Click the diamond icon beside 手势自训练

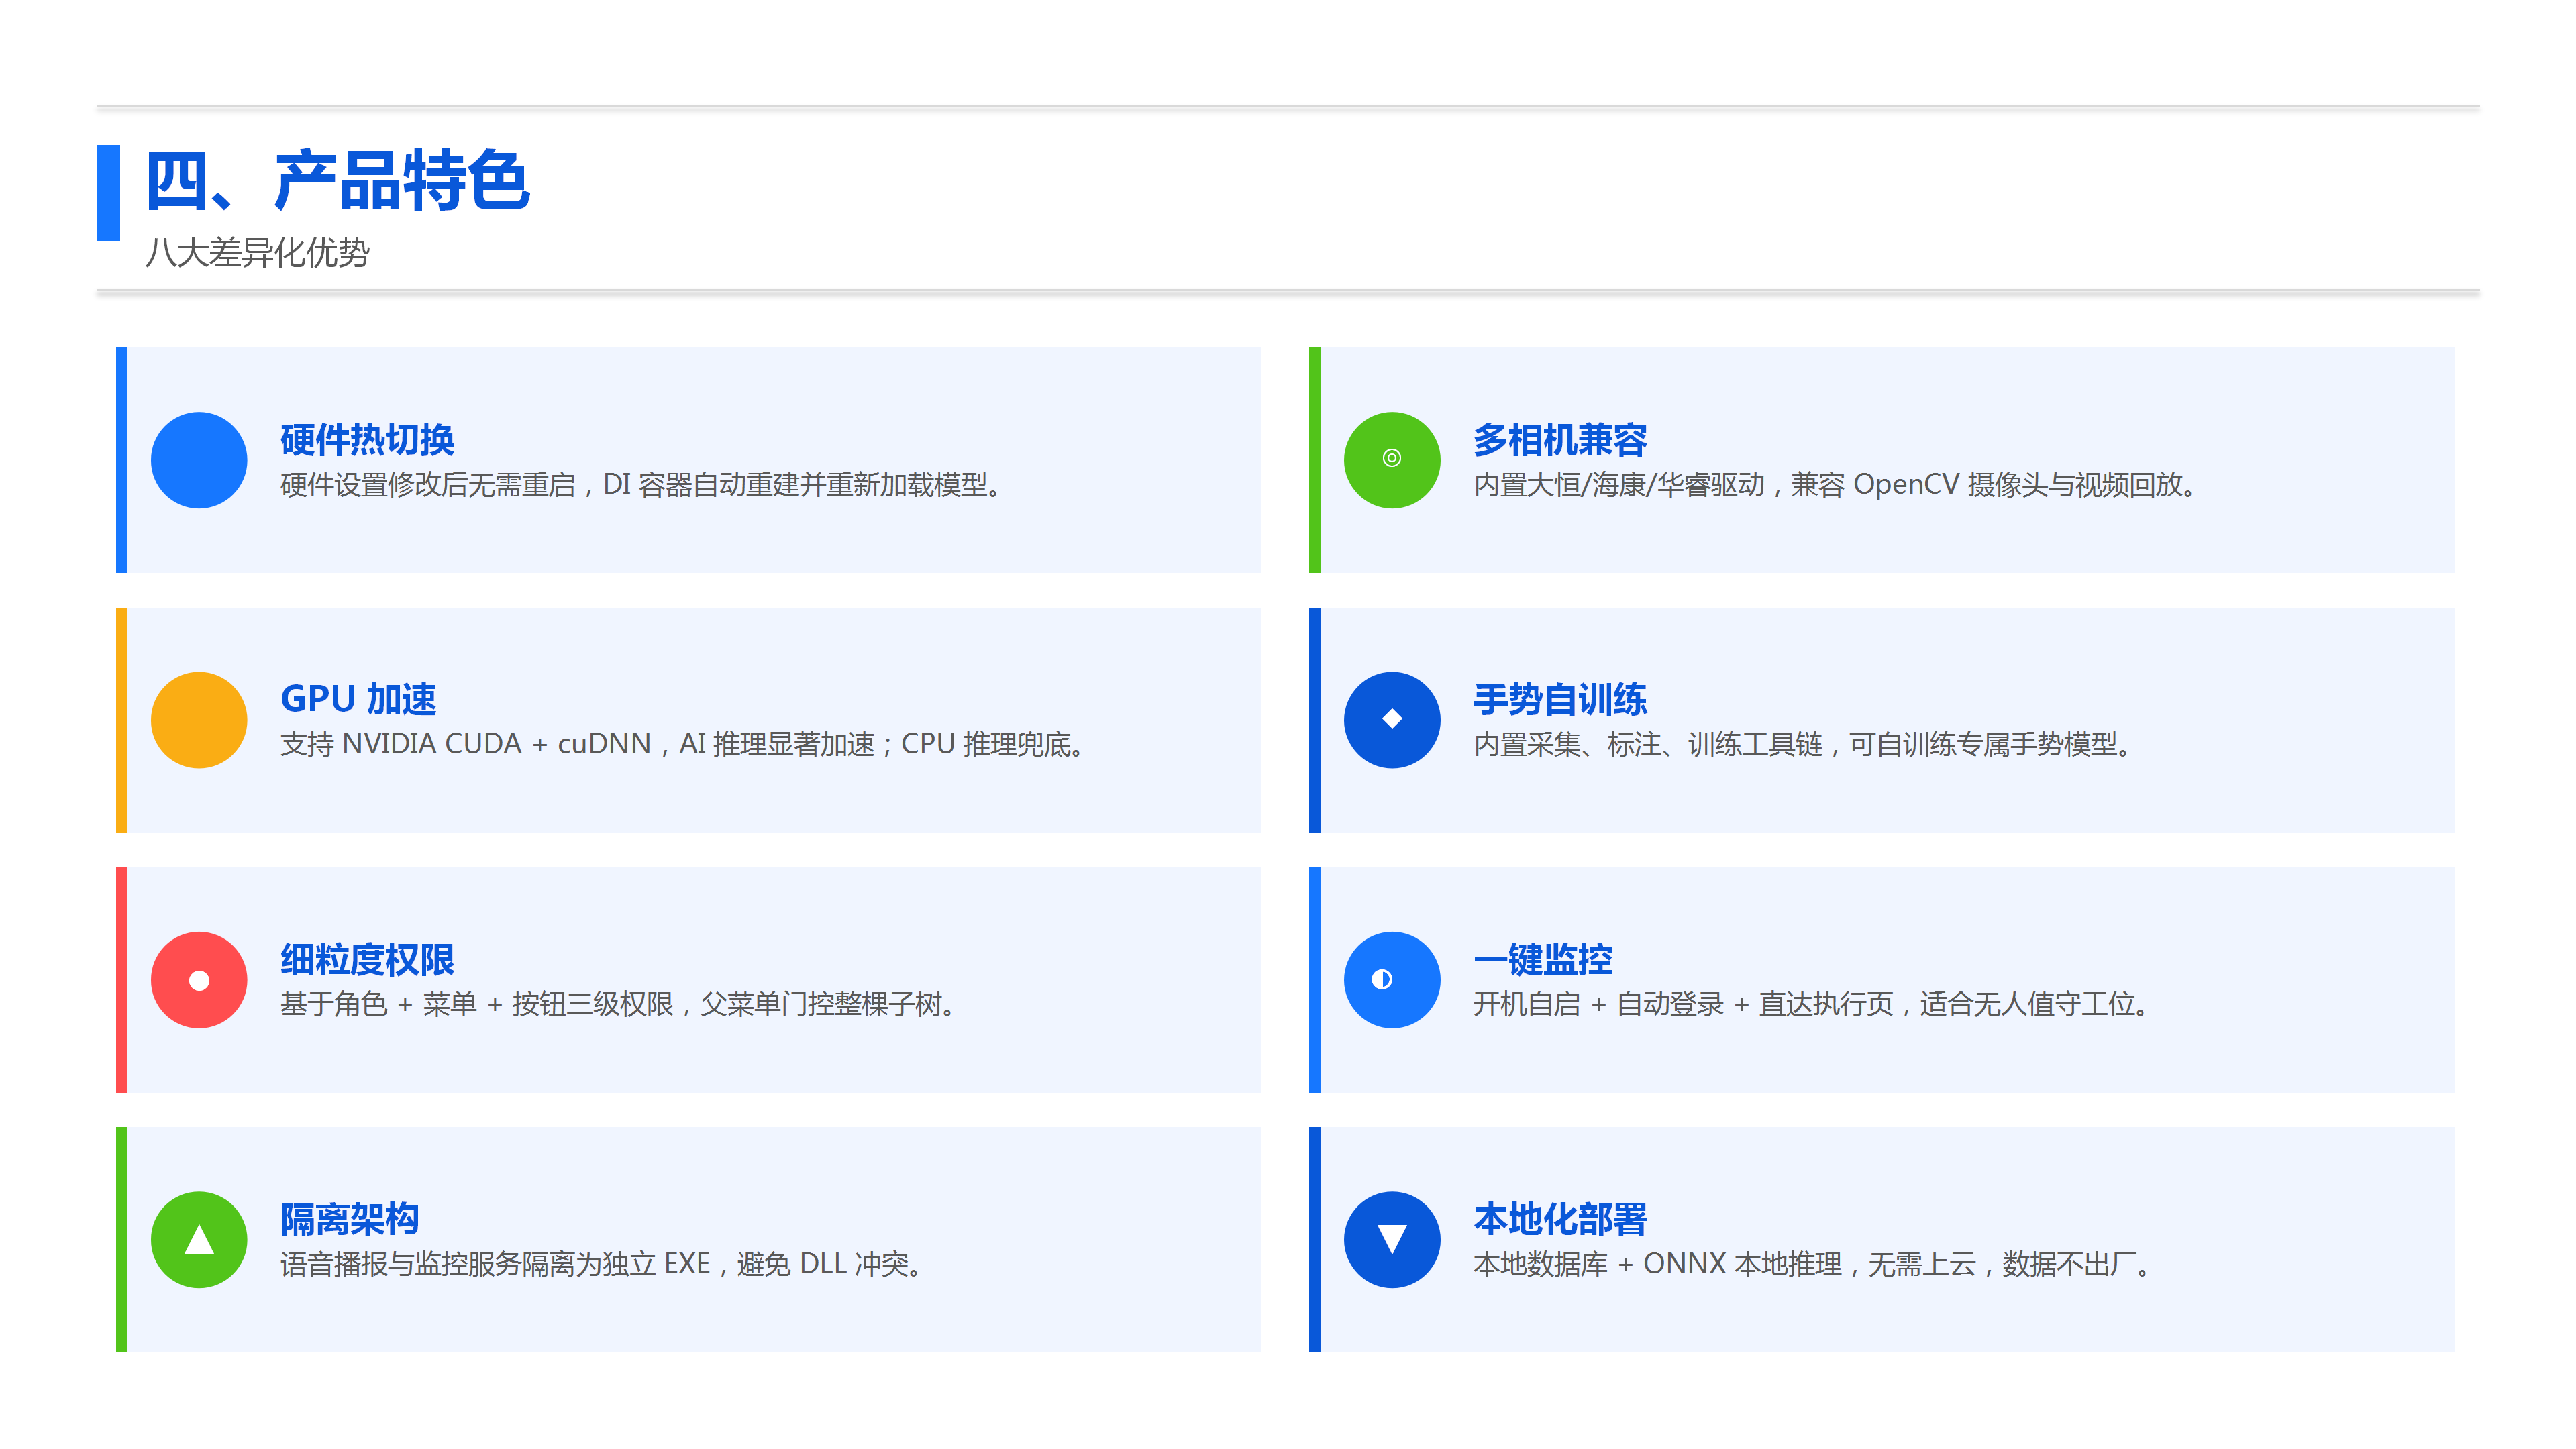point(1392,720)
